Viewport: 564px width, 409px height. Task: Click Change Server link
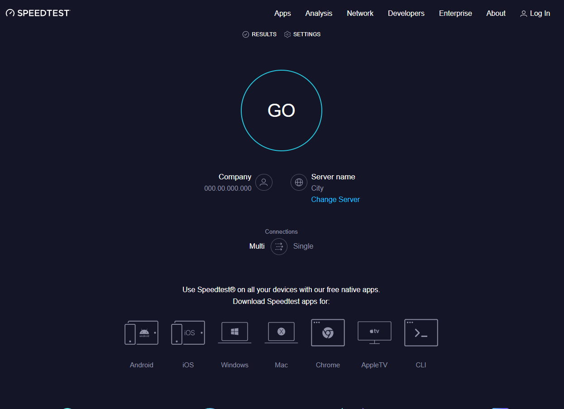point(335,200)
